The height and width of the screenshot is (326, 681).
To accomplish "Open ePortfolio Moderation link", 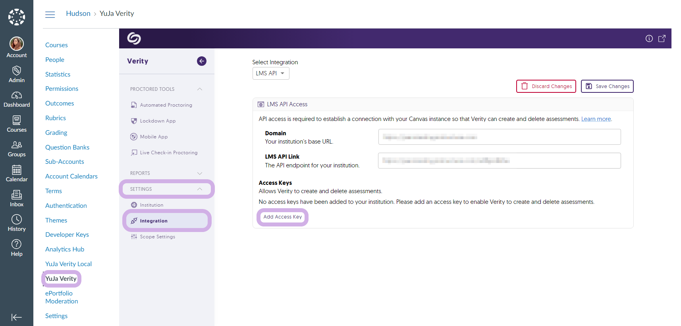I will (x=62, y=297).
